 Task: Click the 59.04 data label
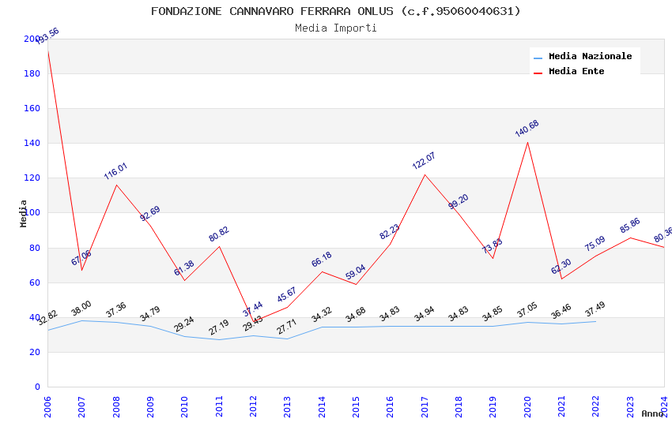[356, 272]
